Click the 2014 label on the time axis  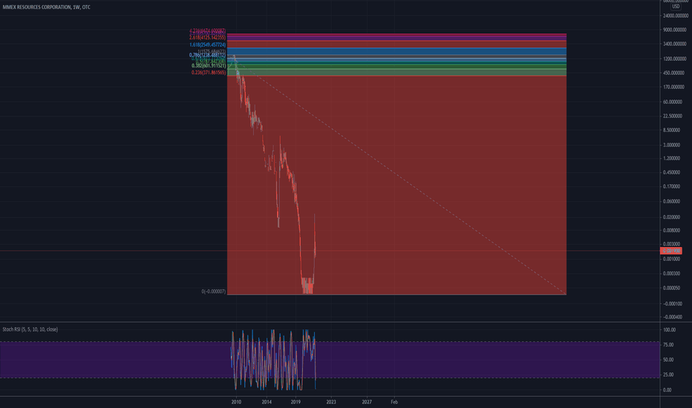click(x=267, y=402)
